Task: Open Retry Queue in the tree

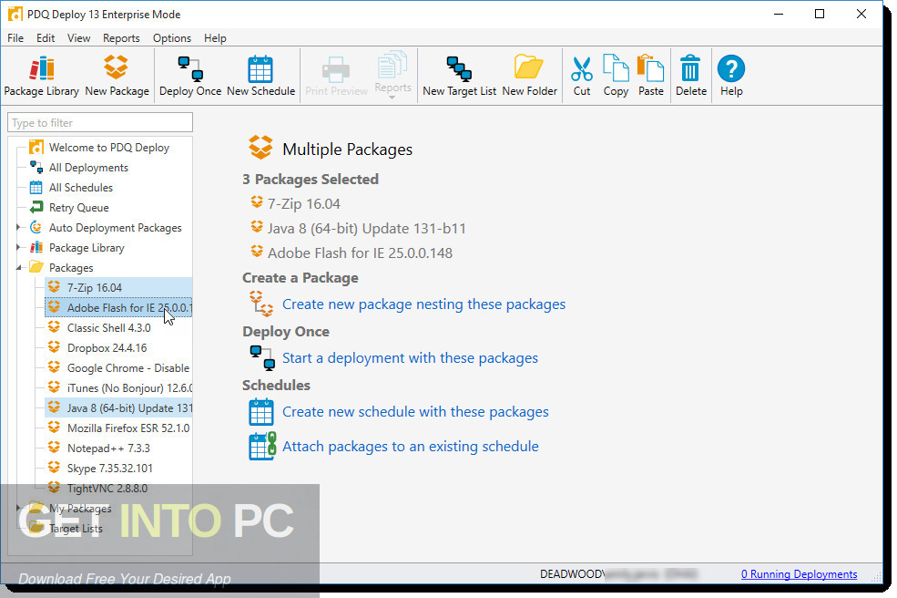Action: [78, 207]
